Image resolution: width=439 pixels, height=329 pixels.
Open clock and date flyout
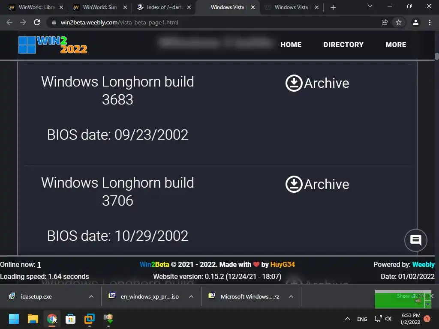[410, 319]
